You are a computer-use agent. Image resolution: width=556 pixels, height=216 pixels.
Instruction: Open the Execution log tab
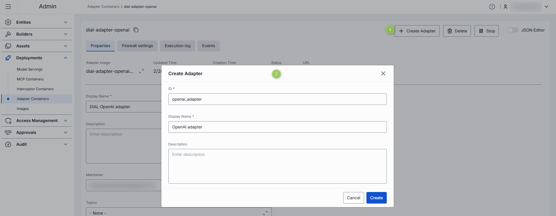[x=177, y=46]
